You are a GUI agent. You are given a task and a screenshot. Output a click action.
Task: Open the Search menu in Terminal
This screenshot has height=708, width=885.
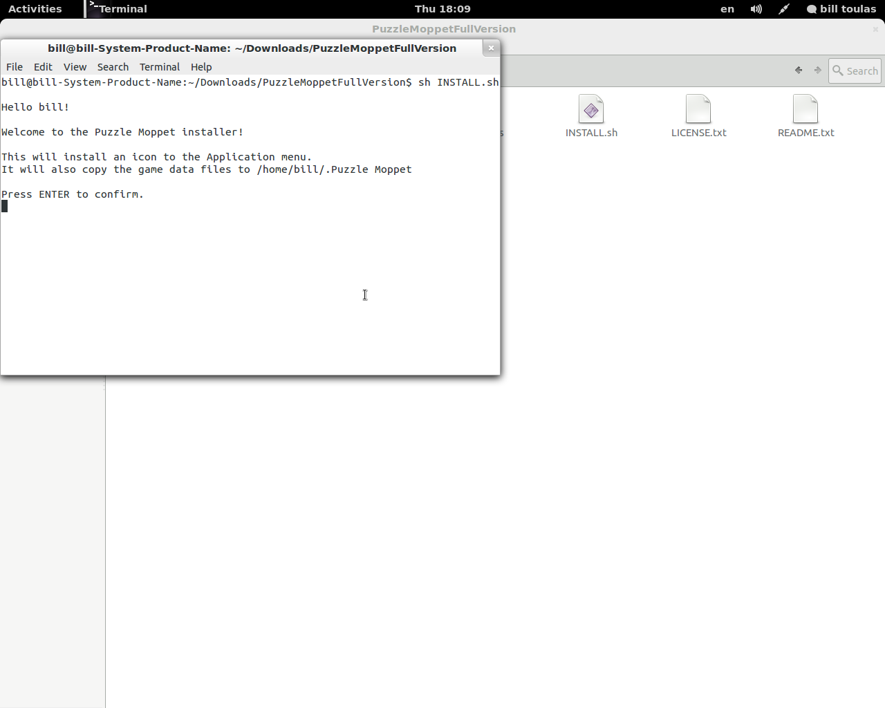click(113, 67)
